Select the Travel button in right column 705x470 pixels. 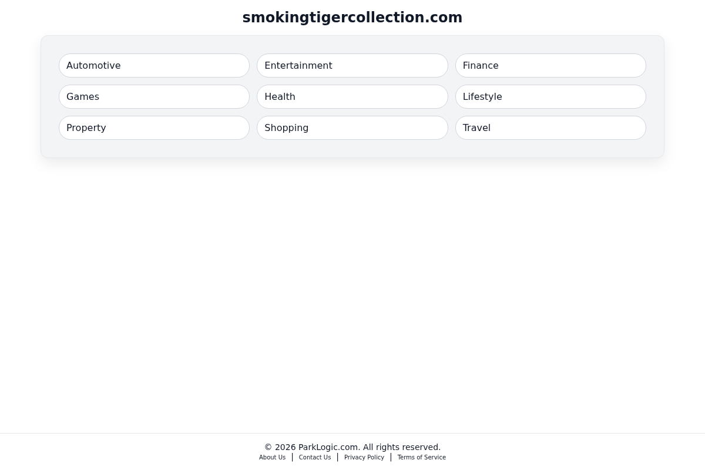(x=550, y=127)
